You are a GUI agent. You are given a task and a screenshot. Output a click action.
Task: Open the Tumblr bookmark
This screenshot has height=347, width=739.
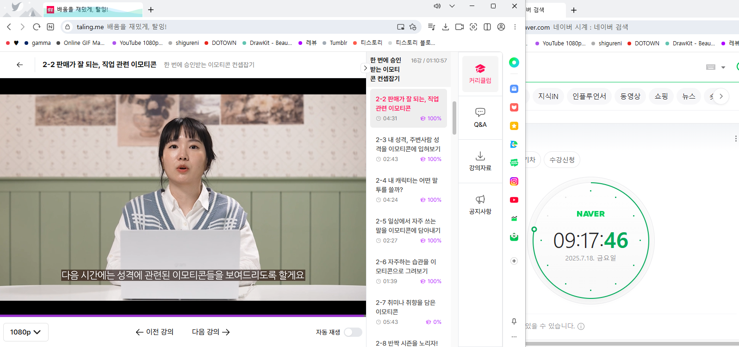point(335,43)
